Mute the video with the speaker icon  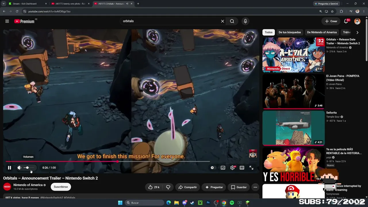19,168
